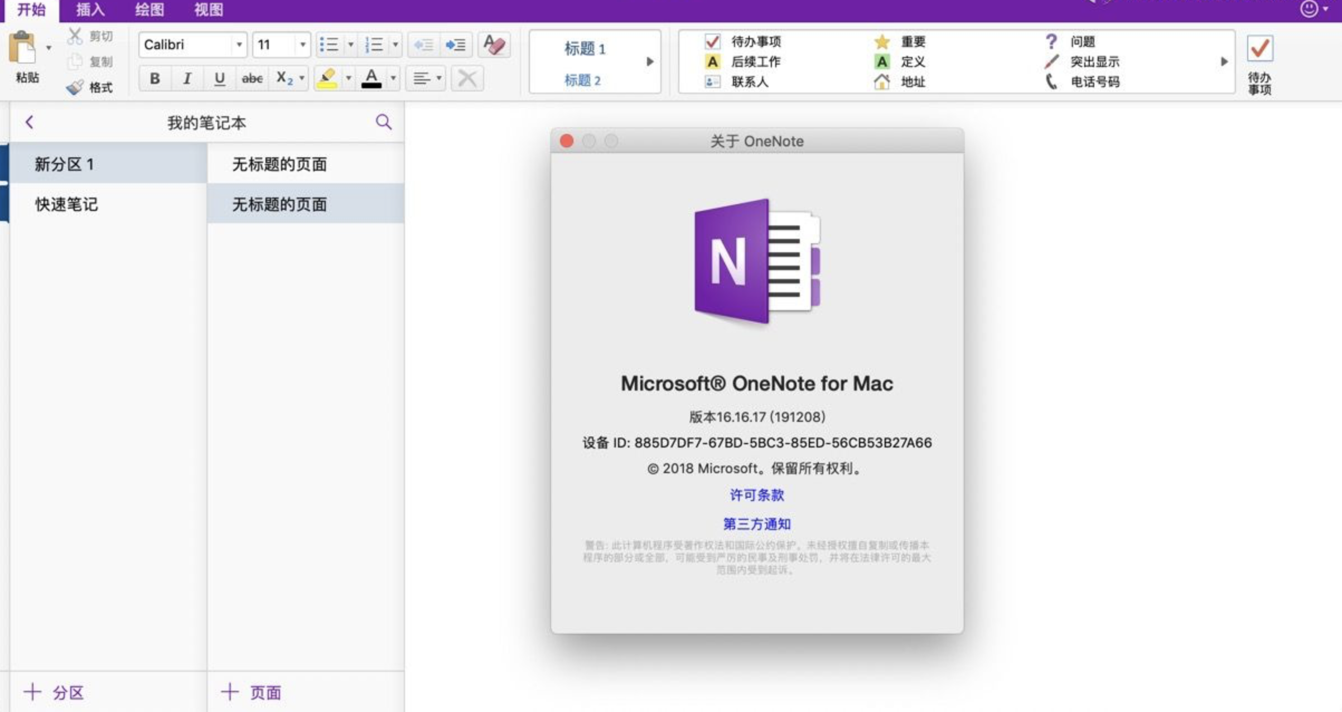Toggle strikethrough formatting

coord(252,79)
